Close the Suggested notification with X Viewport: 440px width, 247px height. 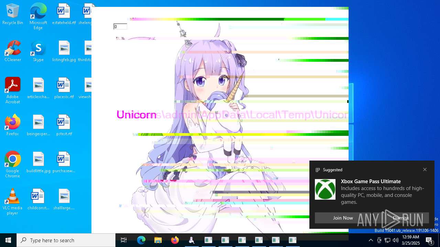click(425, 169)
